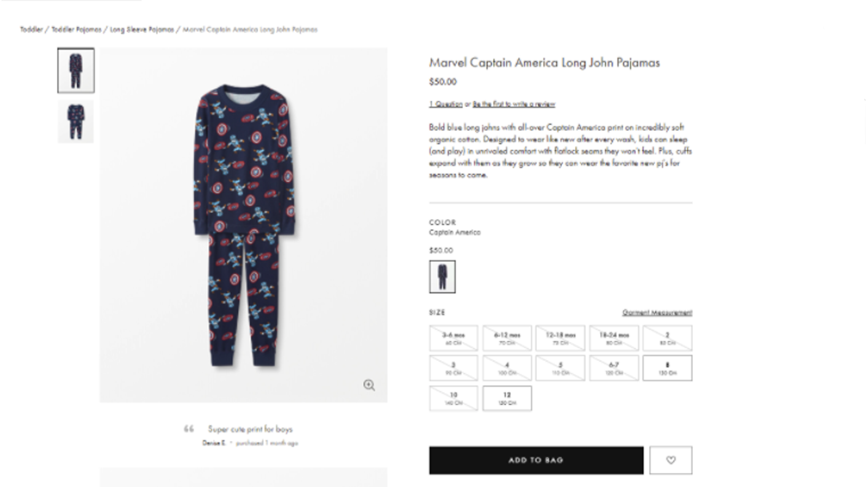Screen dimensions: 866x487
Task: Go to Long Sleeve Pajamas breadcrumb
Action: pos(142,29)
